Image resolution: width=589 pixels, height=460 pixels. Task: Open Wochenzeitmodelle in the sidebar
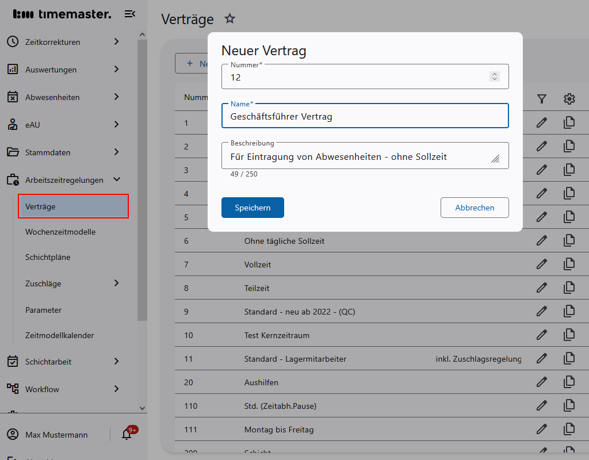point(60,232)
